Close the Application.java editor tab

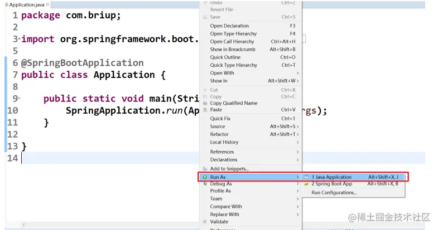[x=47, y=4]
